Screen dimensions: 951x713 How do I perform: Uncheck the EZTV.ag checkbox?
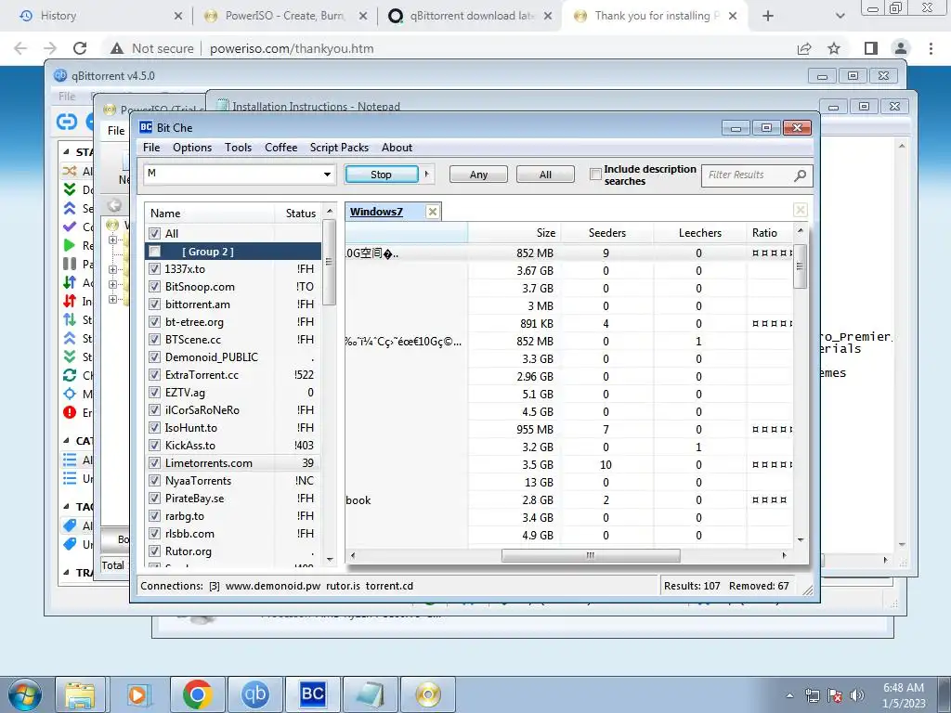[155, 393]
